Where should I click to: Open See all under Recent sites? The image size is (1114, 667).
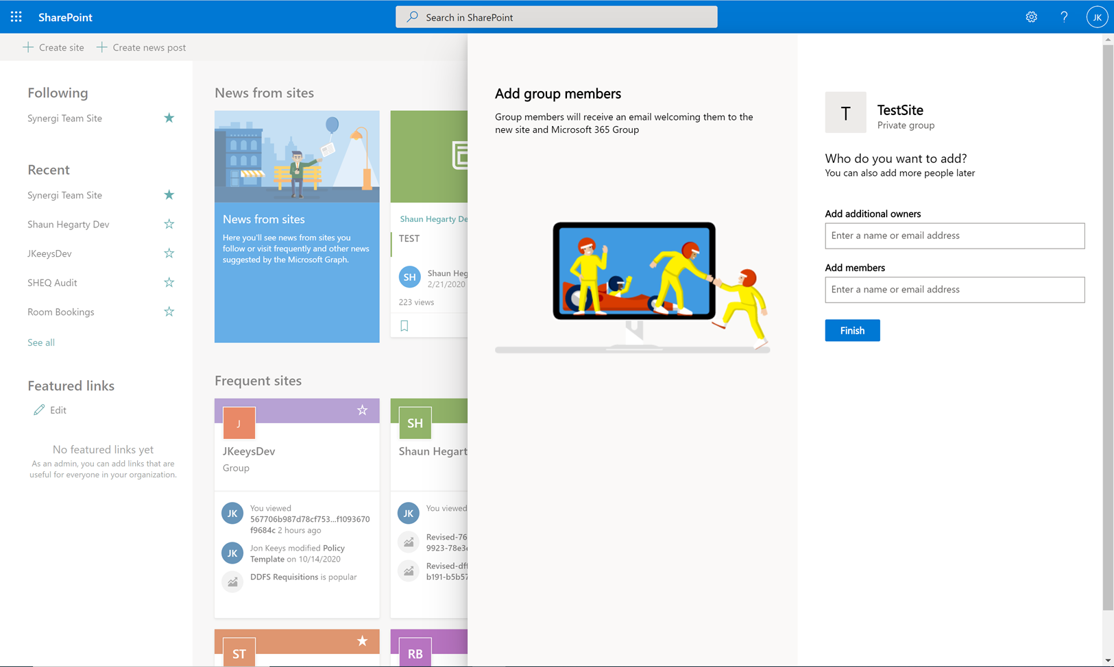click(x=40, y=342)
